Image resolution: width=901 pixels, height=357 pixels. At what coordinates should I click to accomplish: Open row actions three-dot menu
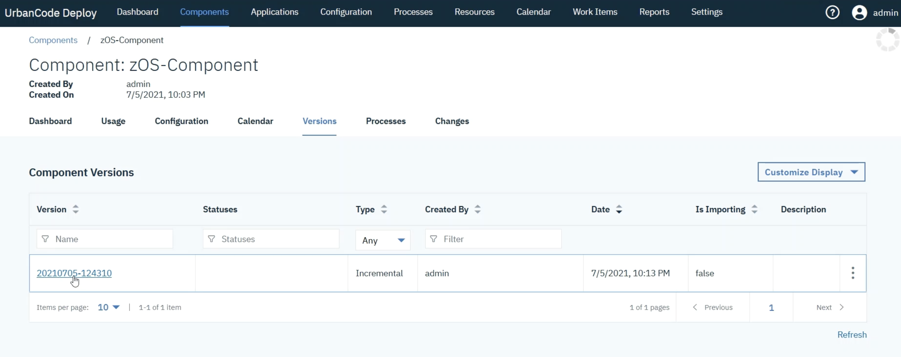pos(853,273)
